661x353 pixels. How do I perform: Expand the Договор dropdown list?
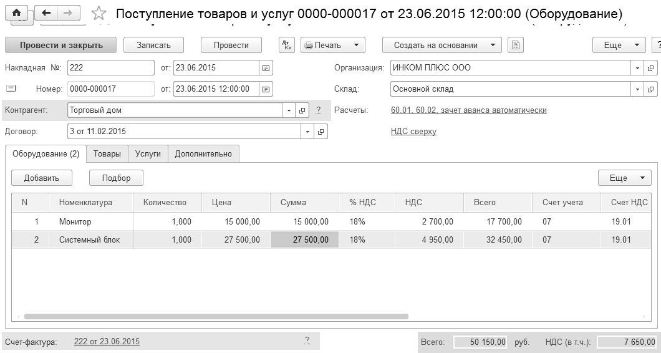coord(307,132)
